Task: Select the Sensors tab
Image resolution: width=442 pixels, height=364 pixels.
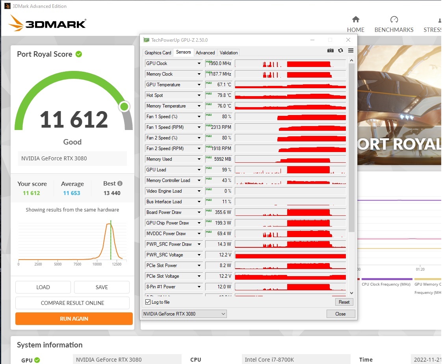Action: click(183, 52)
